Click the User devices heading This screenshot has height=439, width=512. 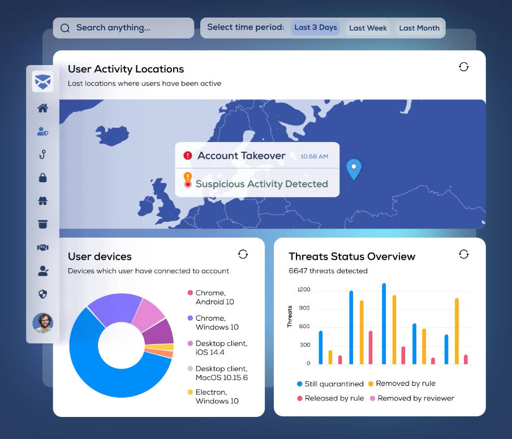(100, 256)
